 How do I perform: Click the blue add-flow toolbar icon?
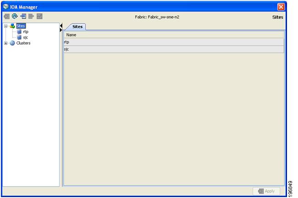[23, 16]
